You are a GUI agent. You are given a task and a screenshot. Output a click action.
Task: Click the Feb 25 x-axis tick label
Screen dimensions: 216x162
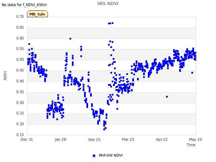point(94,140)
